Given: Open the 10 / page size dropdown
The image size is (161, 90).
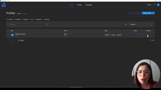Looking at the screenshot, I should (21, 40).
